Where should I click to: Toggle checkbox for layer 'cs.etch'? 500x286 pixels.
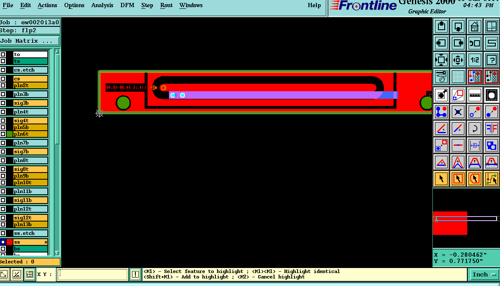coord(3,70)
